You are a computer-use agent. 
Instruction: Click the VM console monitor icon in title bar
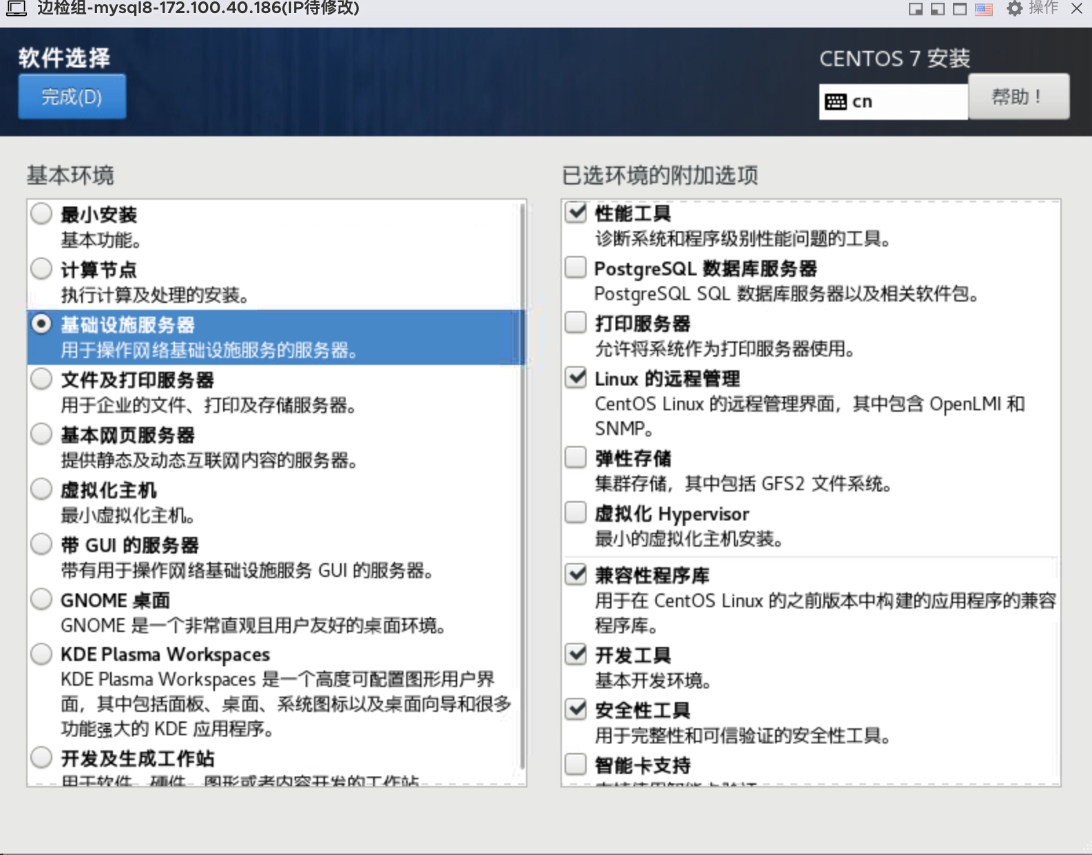15,8
